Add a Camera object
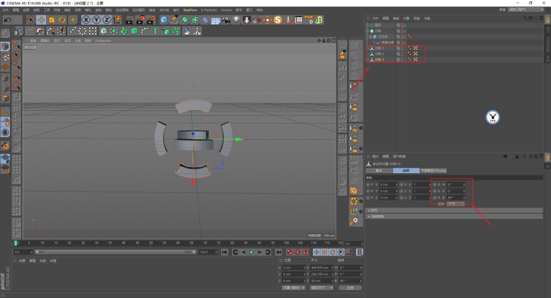The height and width of the screenshot is (298, 551). (226, 20)
